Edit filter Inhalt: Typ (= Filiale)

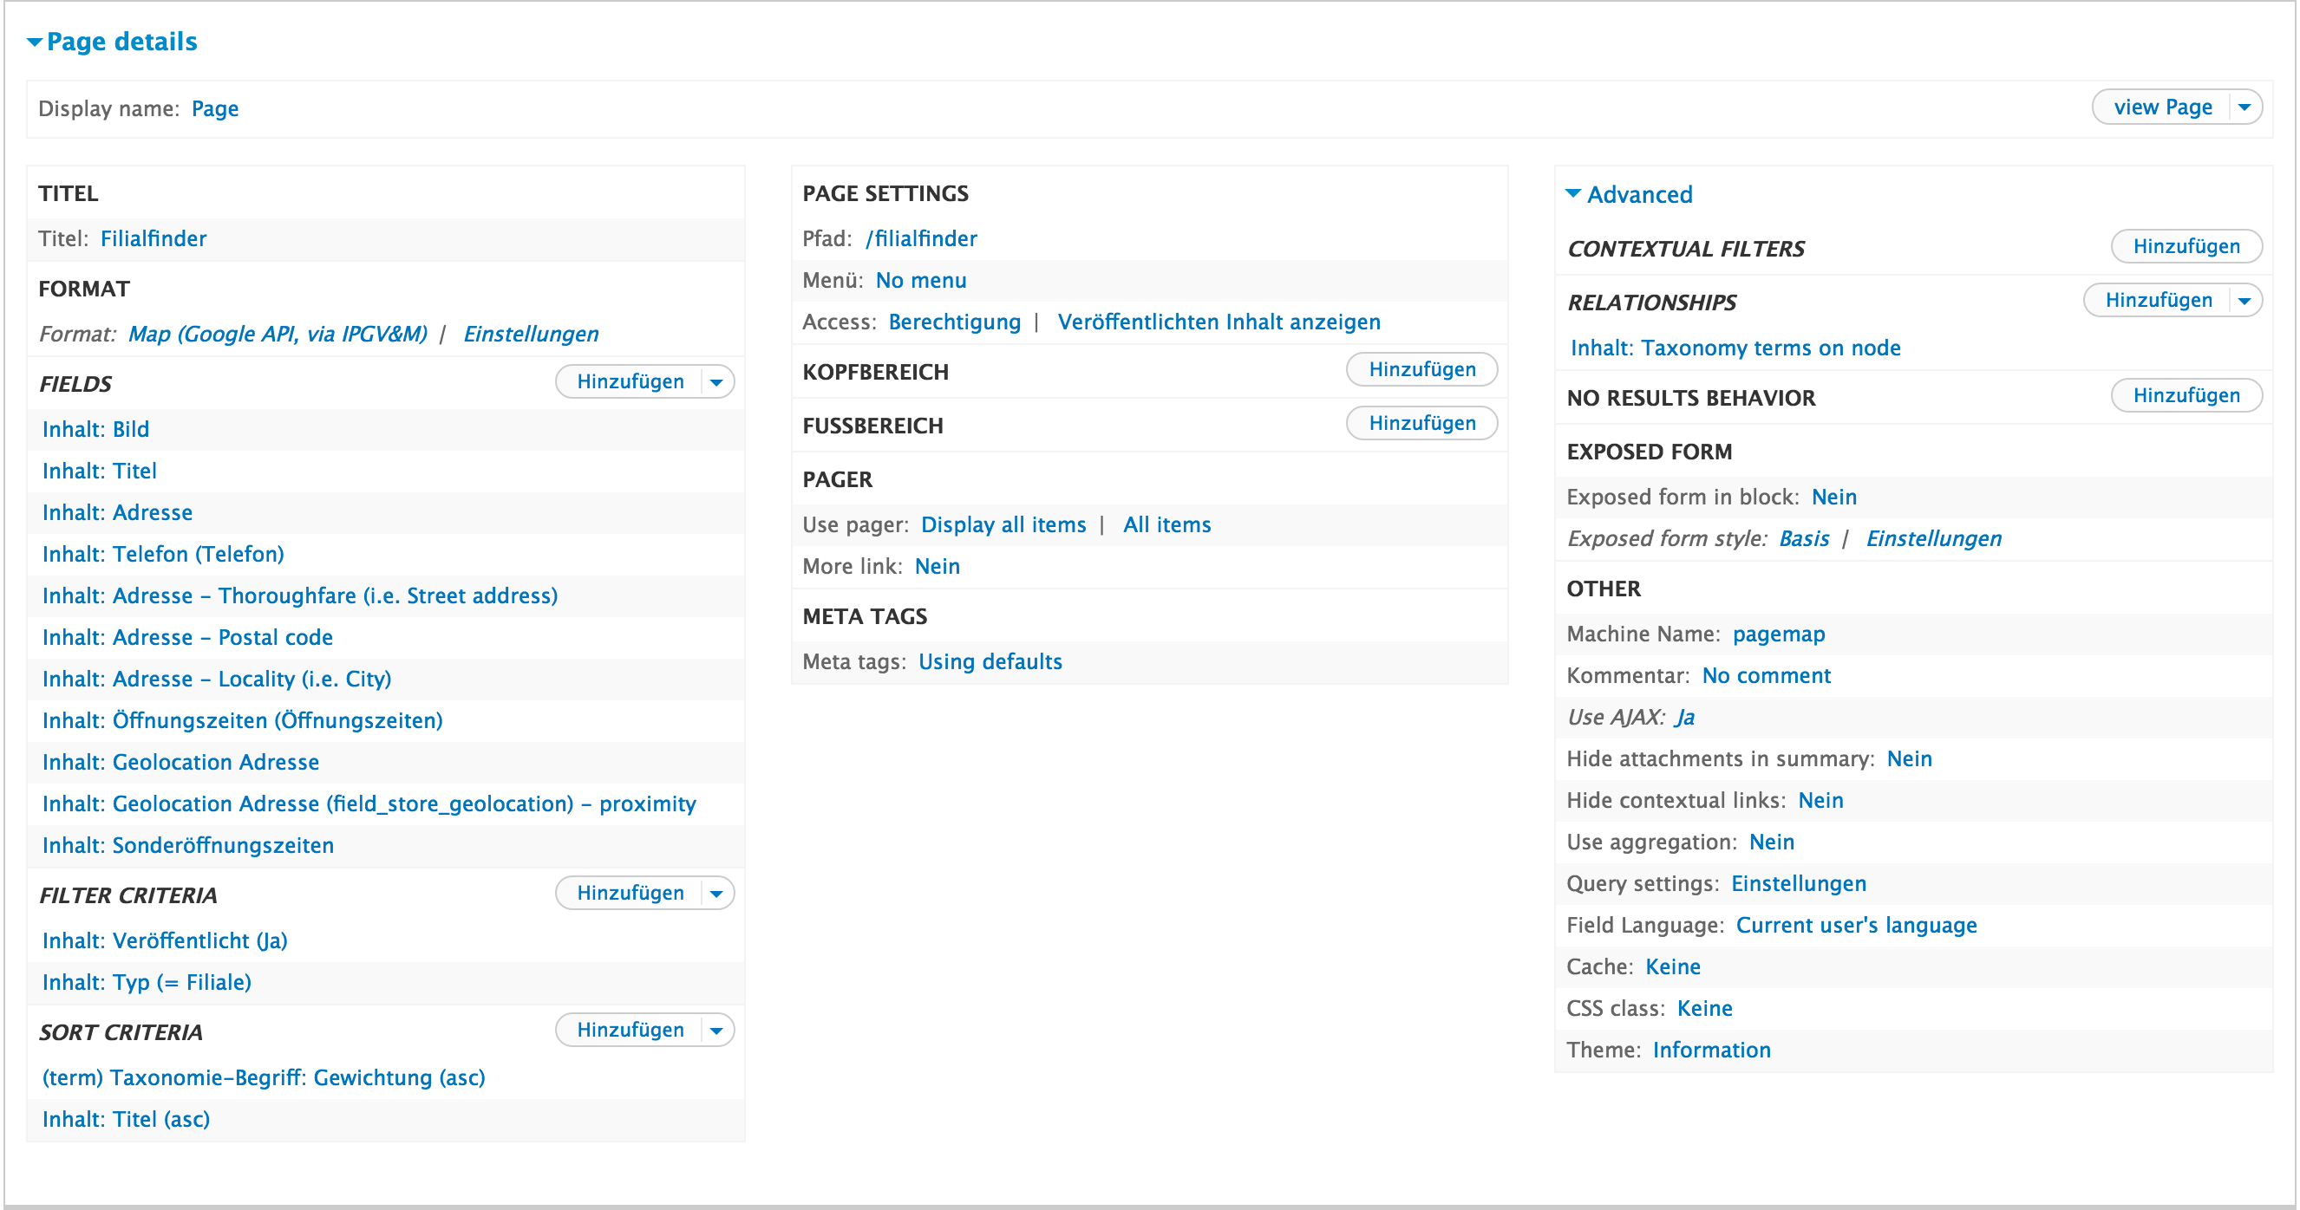[x=147, y=982]
